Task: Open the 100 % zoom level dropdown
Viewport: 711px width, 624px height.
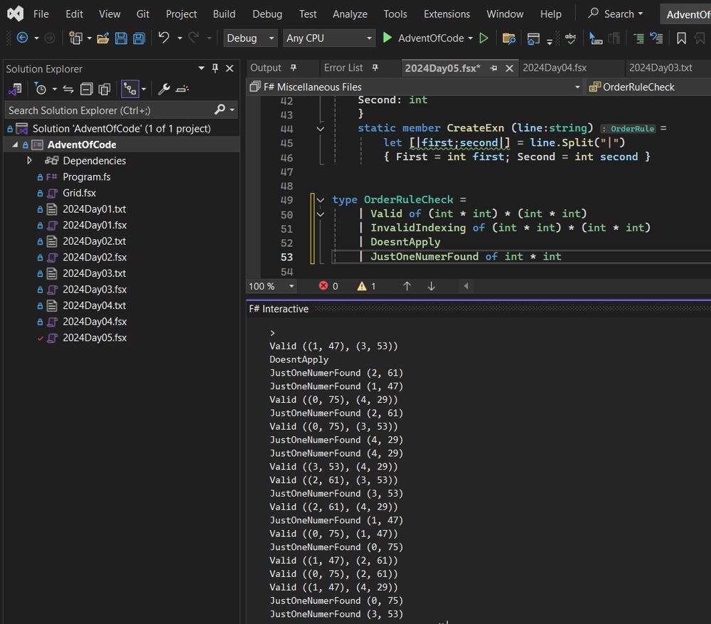Action: (271, 286)
